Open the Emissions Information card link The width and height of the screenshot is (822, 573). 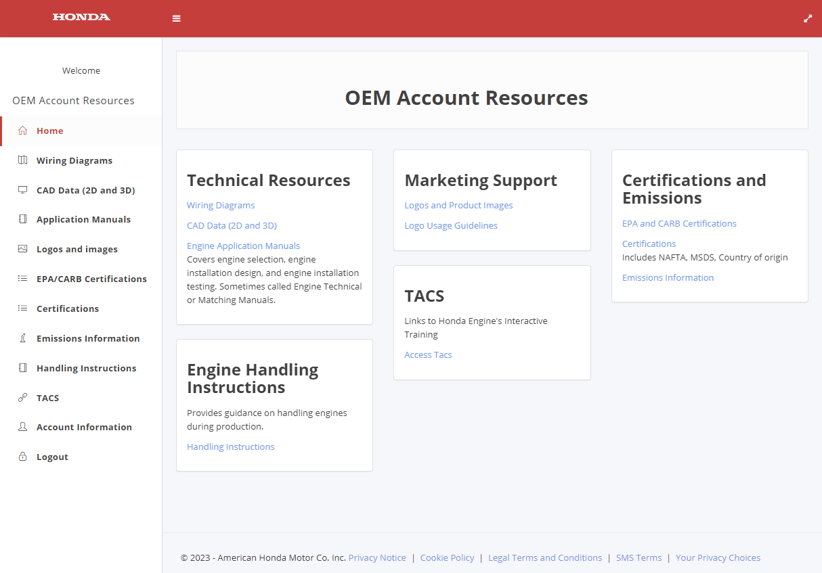click(668, 278)
